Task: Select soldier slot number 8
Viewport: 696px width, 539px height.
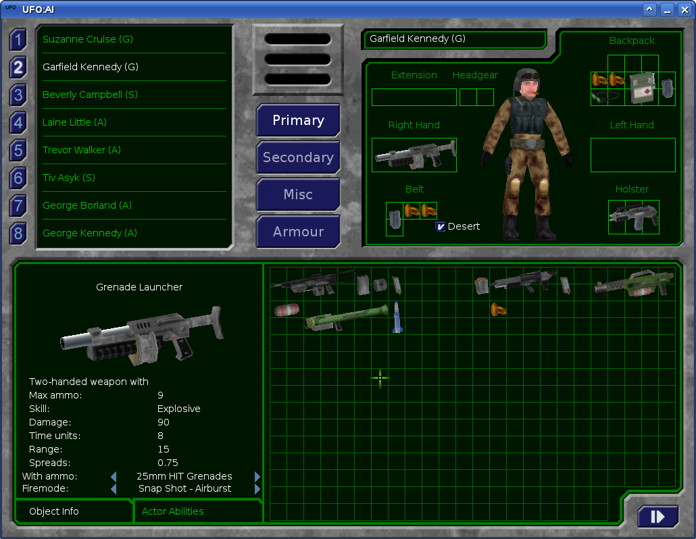Action: click(x=18, y=234)
